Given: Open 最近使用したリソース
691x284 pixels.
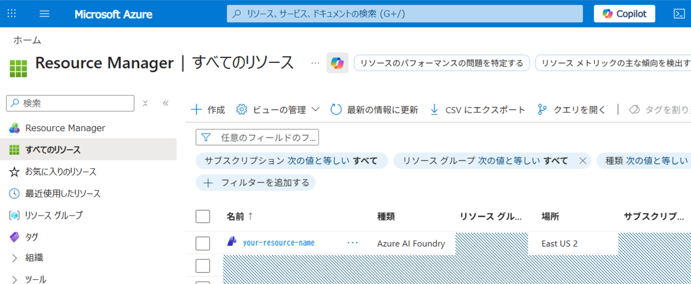Looking at the screenshot, I should (62, 193).
